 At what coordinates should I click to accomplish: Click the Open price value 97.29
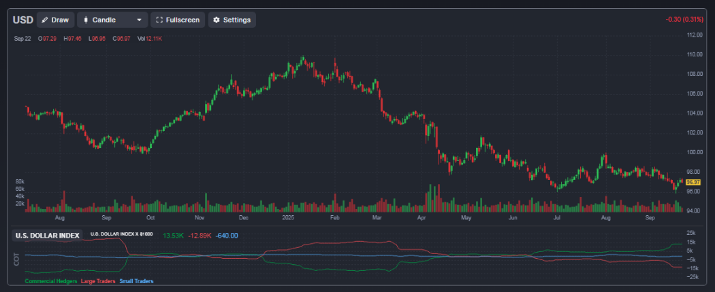(49, 39)
